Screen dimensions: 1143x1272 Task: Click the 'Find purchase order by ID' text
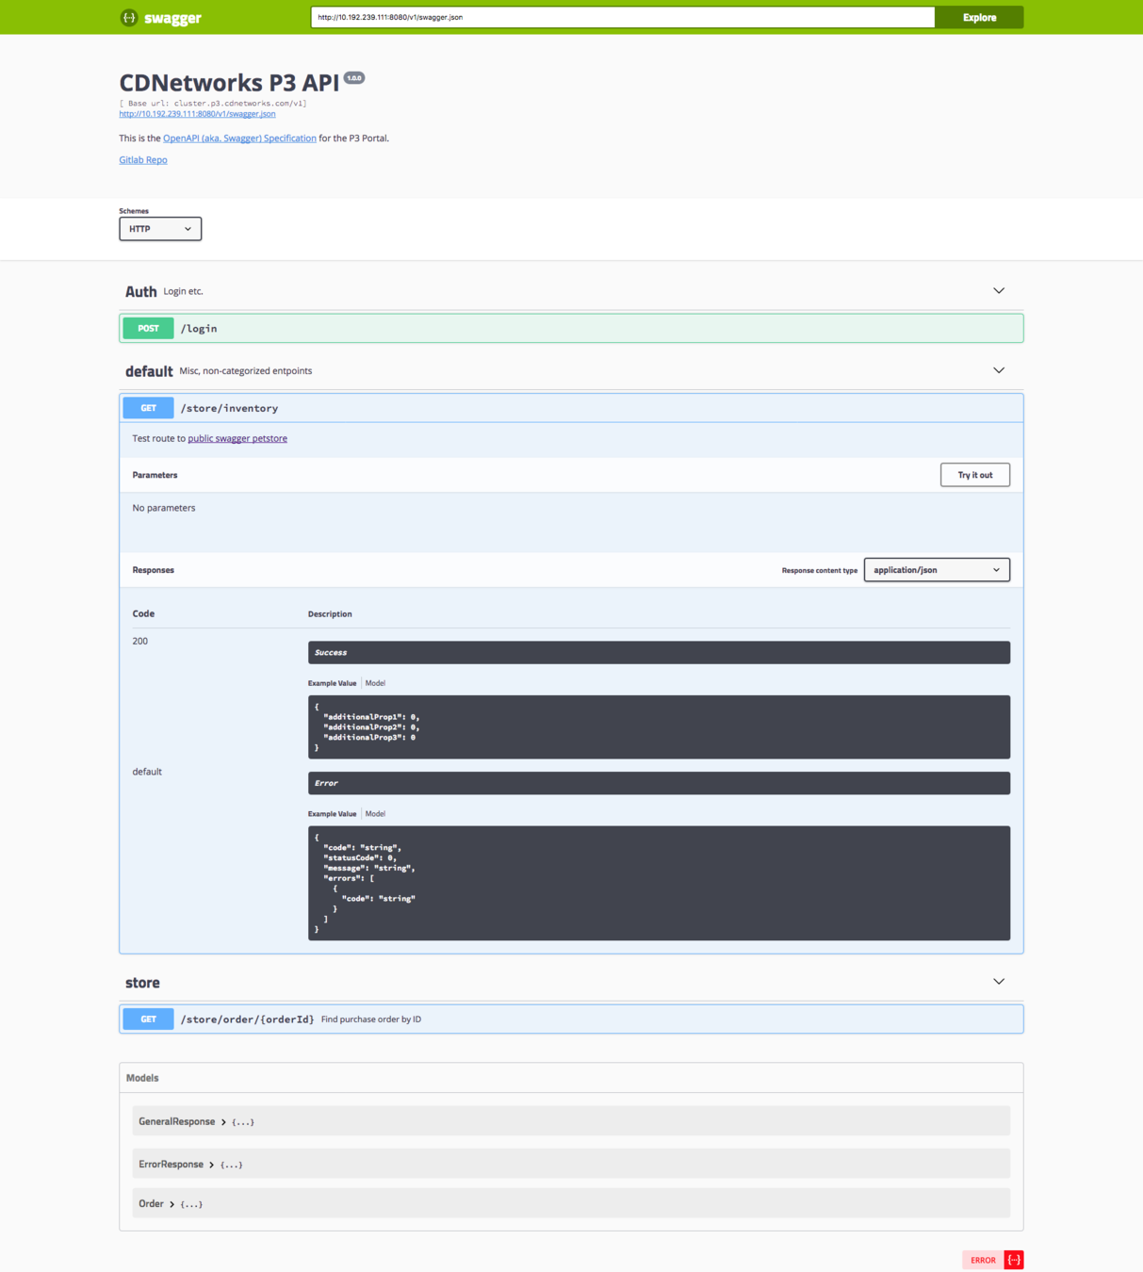tap(371, 1019)
